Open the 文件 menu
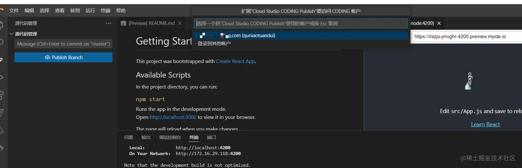The image size is (522, 168). (x=14, y=11)
